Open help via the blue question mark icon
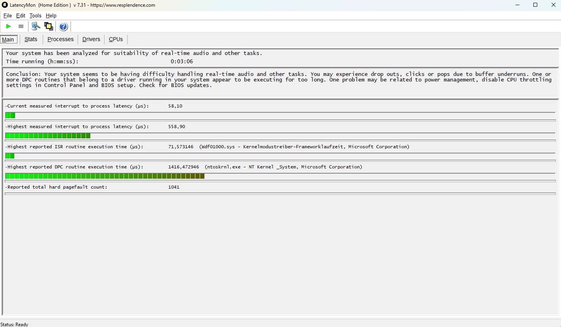Image resolution: width=561 pixels, height=327 pixels. [x=63, y=26]
